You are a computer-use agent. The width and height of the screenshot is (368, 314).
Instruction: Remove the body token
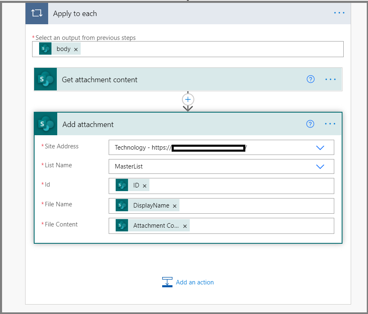(76, 48)
